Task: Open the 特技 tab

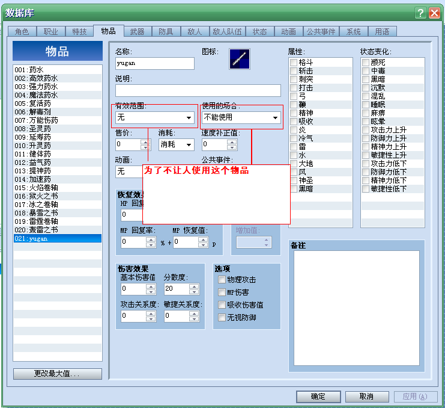Action: click(x=79, y=31)
